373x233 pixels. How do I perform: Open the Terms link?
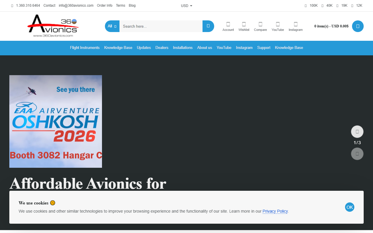[x=120, y=6]
